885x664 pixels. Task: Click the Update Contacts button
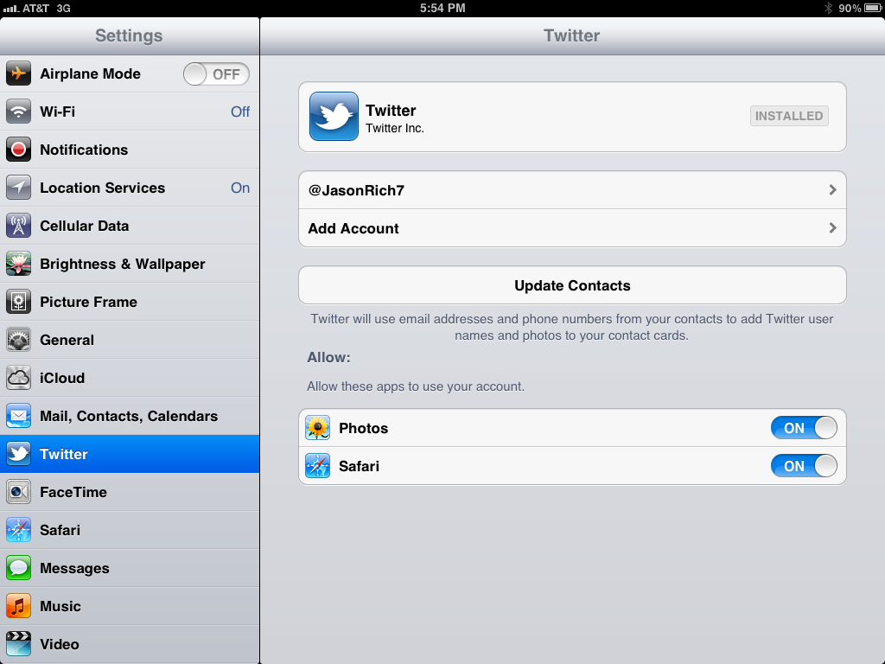click(x=572, y=285)
